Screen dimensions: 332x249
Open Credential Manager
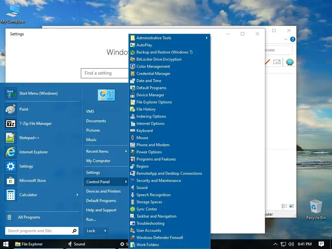[169, 74]
